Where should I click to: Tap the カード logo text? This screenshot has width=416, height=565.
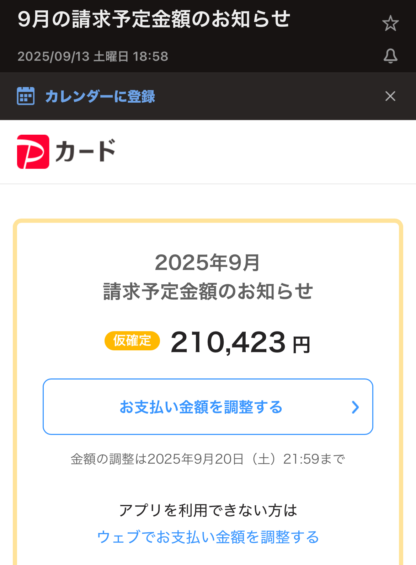tap(85, 151)
